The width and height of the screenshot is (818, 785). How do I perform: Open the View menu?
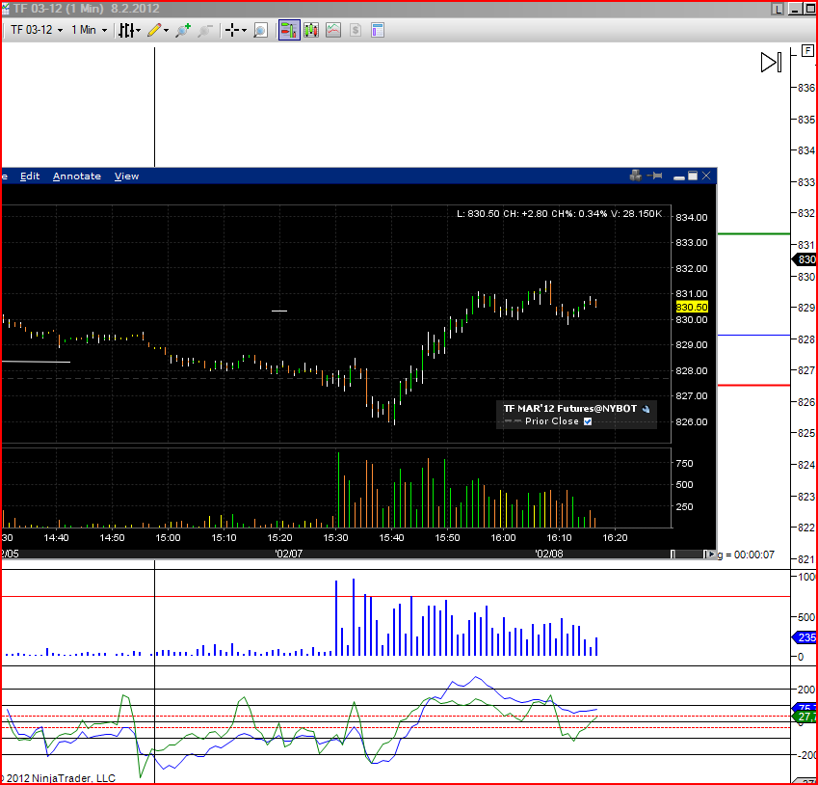pyautogui.click(x=126, y=176)
